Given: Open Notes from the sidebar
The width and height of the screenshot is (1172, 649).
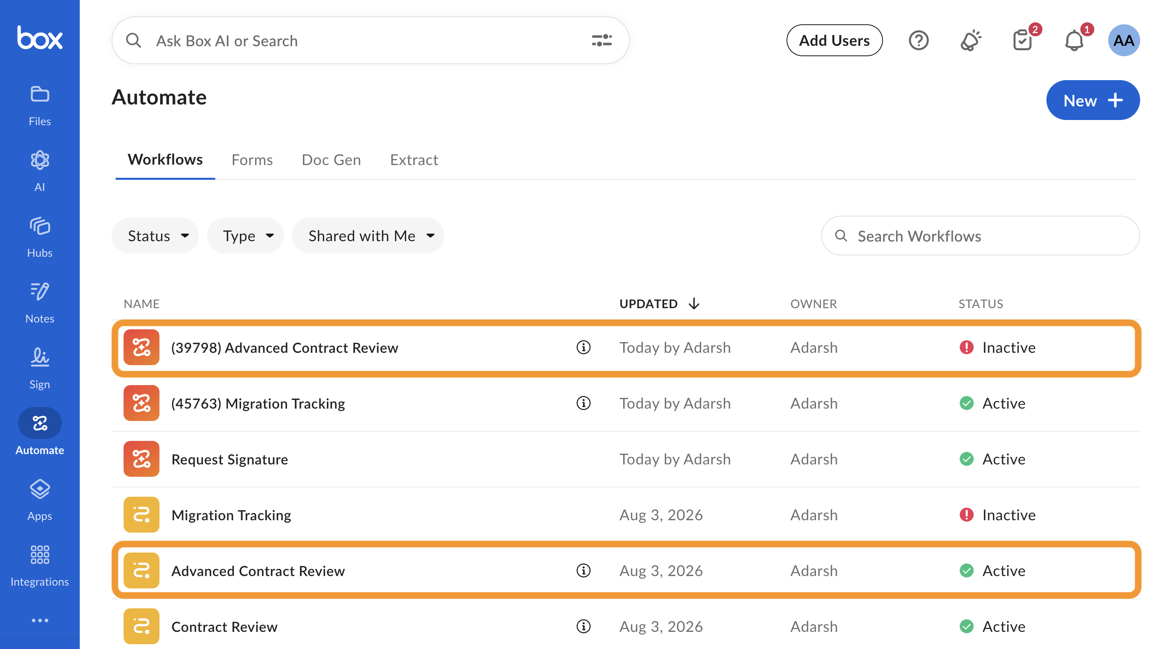Looking at the screenshot, I should point(39,303).
